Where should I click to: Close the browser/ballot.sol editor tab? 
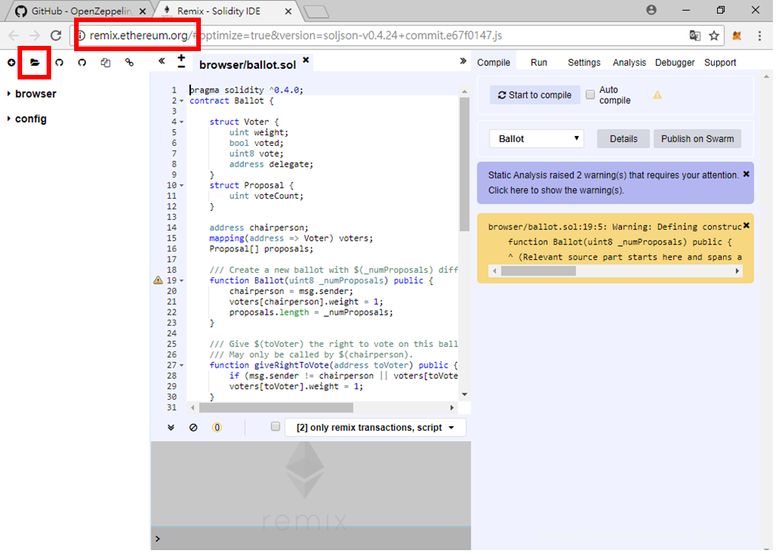(x=306, y=60)
